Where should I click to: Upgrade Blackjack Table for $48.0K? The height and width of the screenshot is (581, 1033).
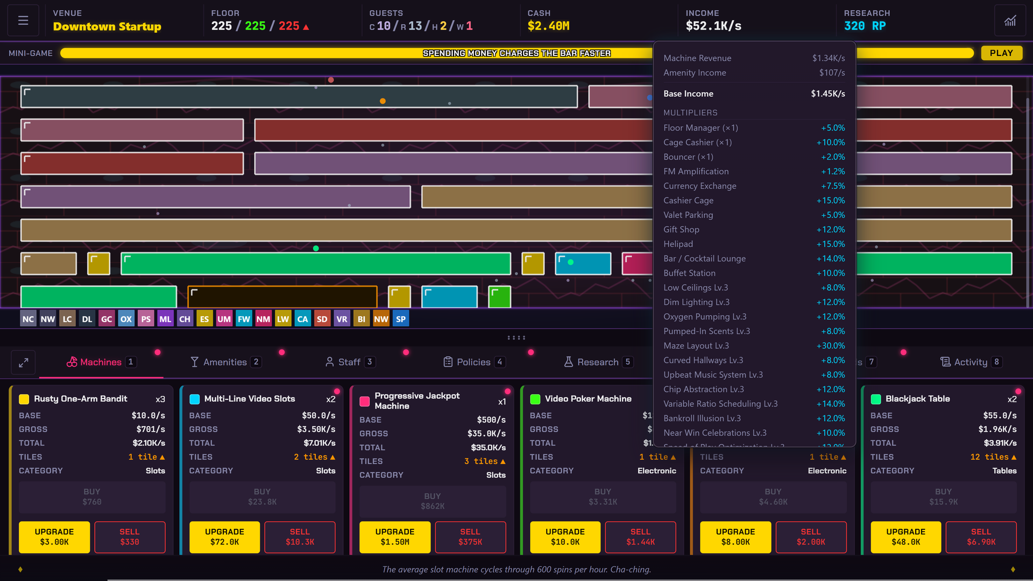click(906, 537)
